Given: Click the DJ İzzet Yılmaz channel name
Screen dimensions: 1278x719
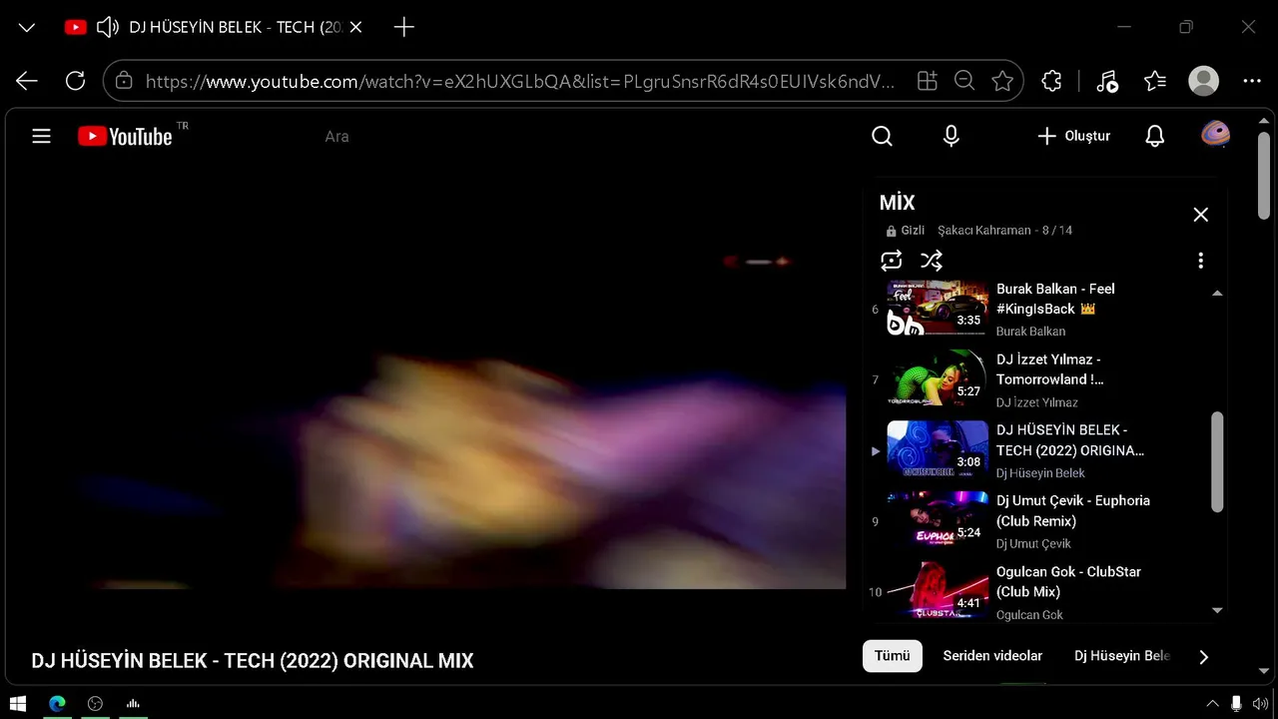Looking at the screenshot, I should coord(1037,402).
